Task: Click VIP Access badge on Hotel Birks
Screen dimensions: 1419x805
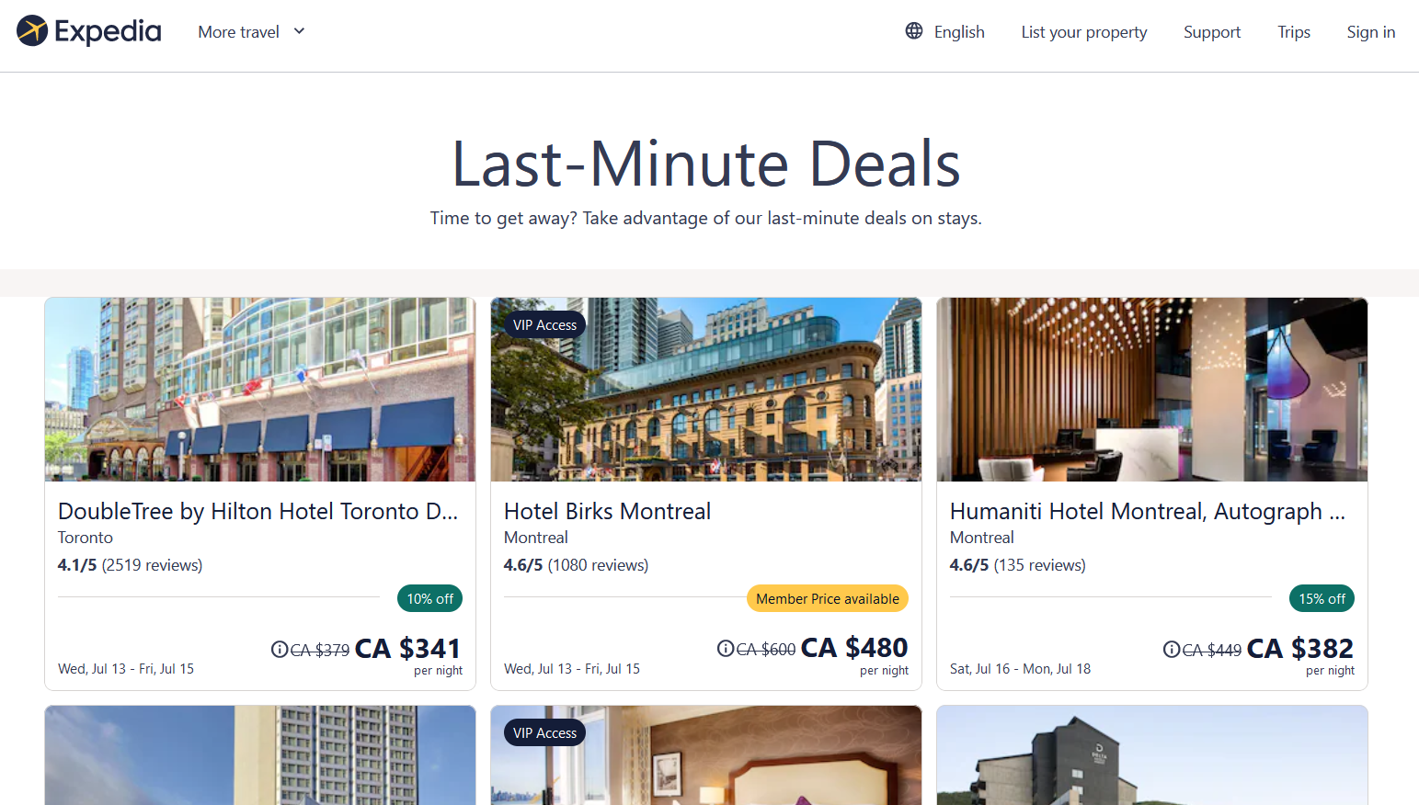Action: [x=545, y=324]
